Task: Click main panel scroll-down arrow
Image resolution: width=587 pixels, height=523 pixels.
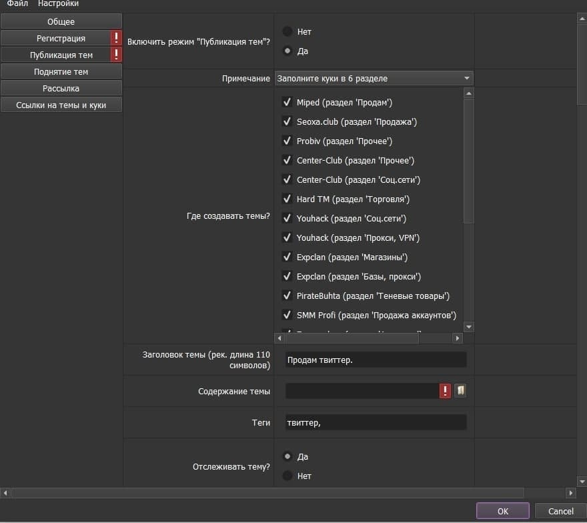Action: coord(582,482)
